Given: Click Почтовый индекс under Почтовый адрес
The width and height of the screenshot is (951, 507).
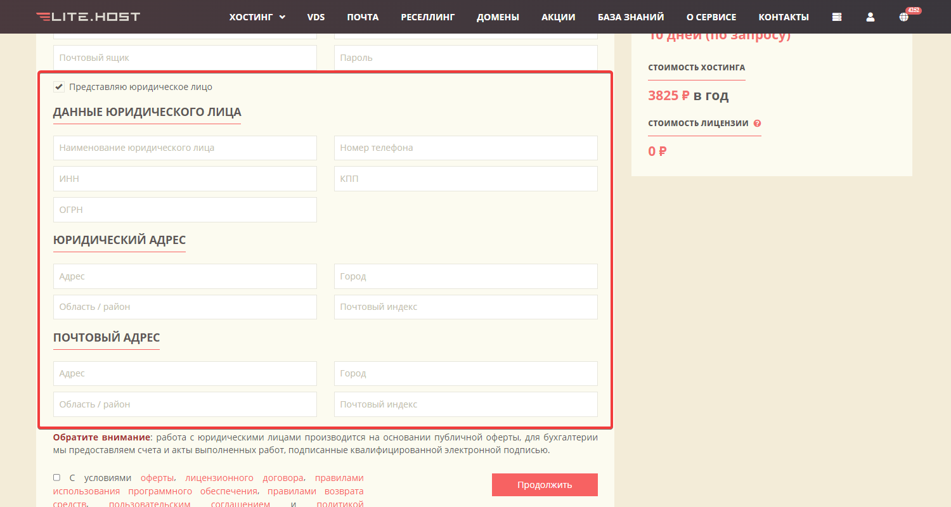Looking at the screenshot, I should 466,404.
